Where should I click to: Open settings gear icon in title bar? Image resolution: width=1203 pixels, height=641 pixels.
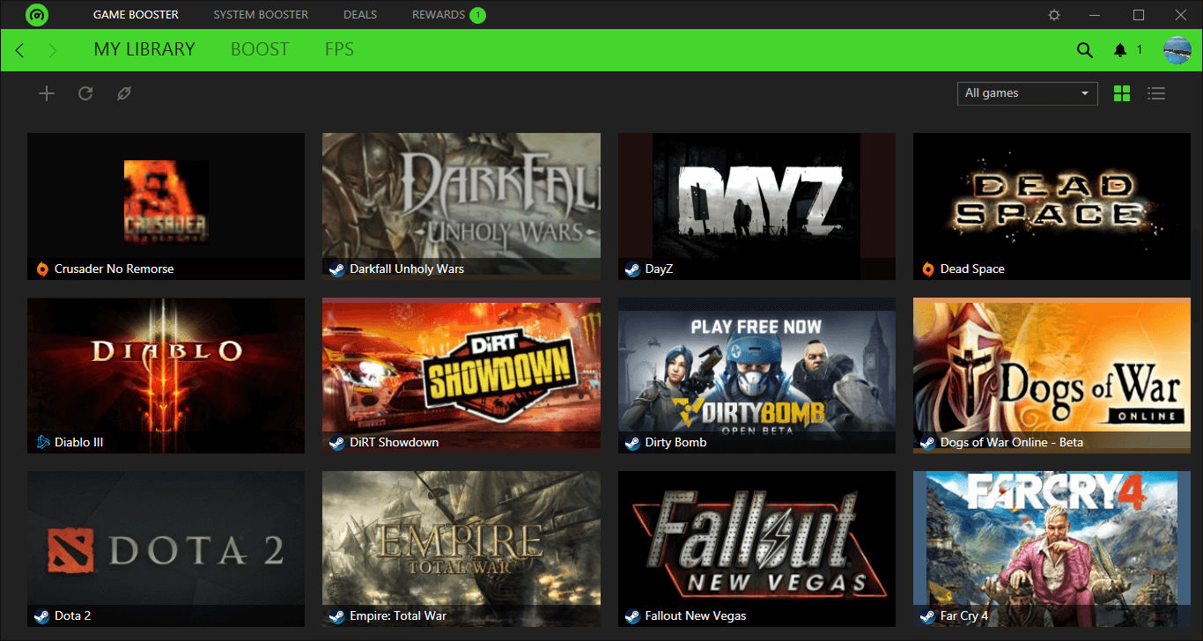tap(1054, 15)
